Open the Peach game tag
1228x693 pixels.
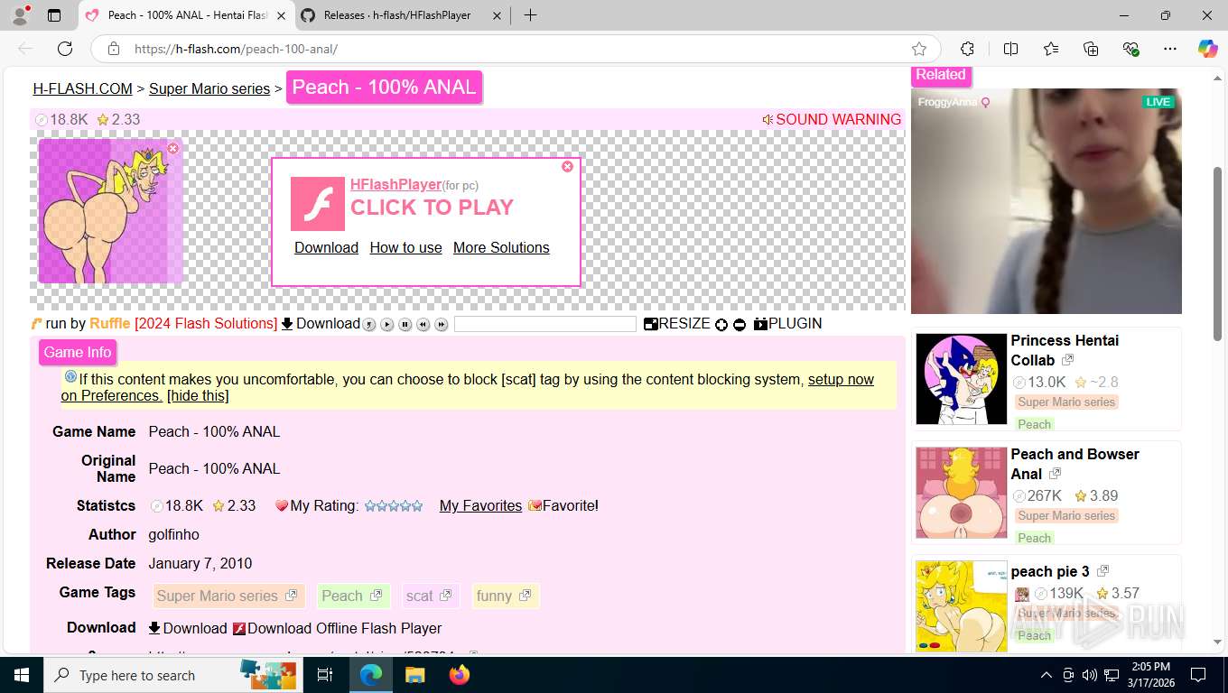pos(353,596)
